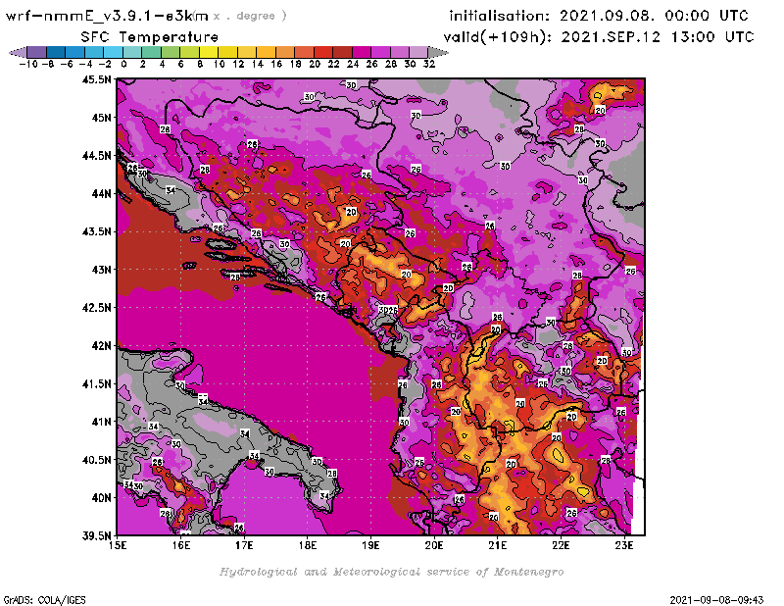Click the 8 to 10 yellow legend swatch
This screenshot has height=606, width=784.
tap(209, 52)
